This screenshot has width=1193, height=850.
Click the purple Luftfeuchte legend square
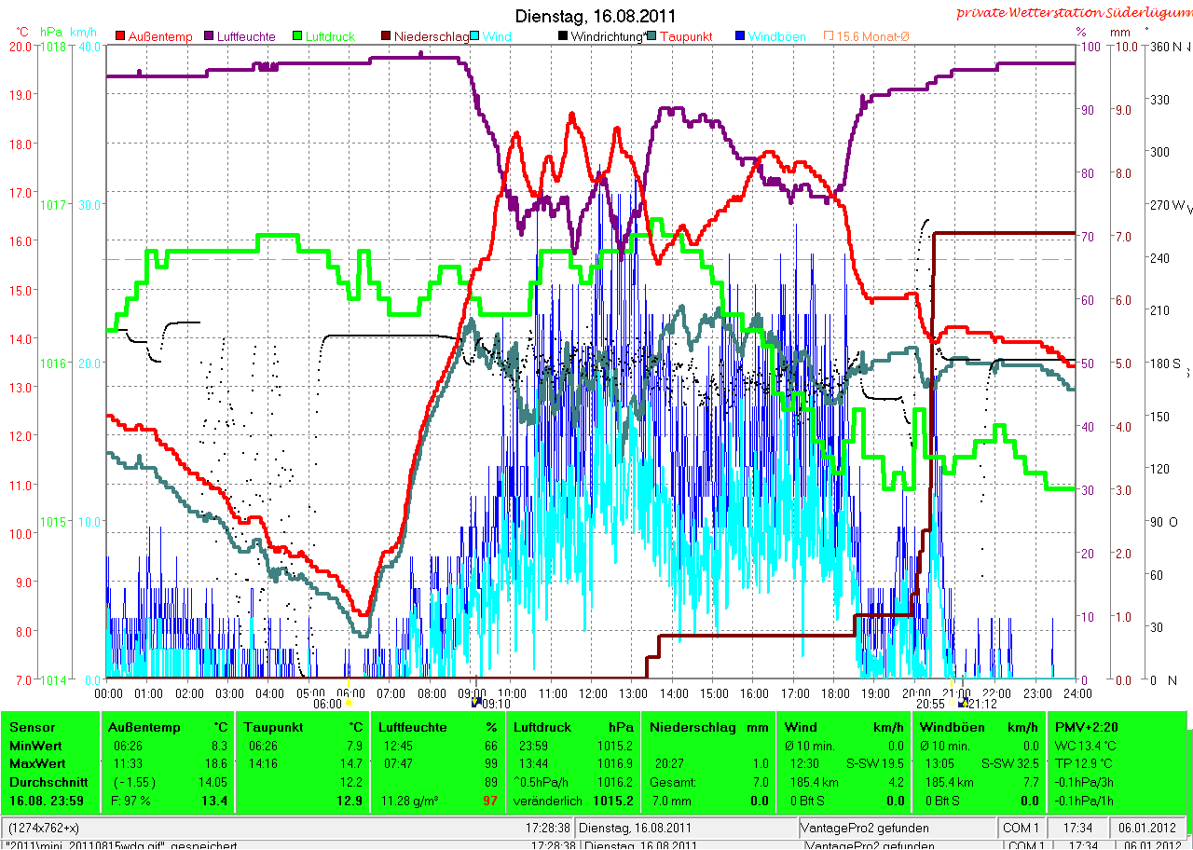coord(210,36)
